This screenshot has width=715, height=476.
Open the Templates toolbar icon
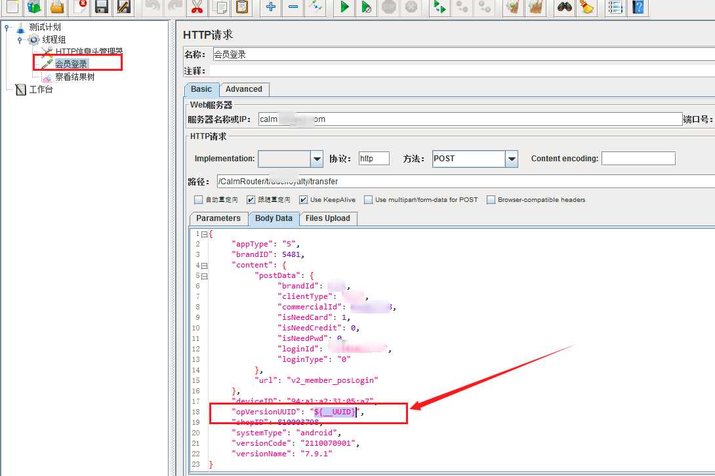coord(35,6)
